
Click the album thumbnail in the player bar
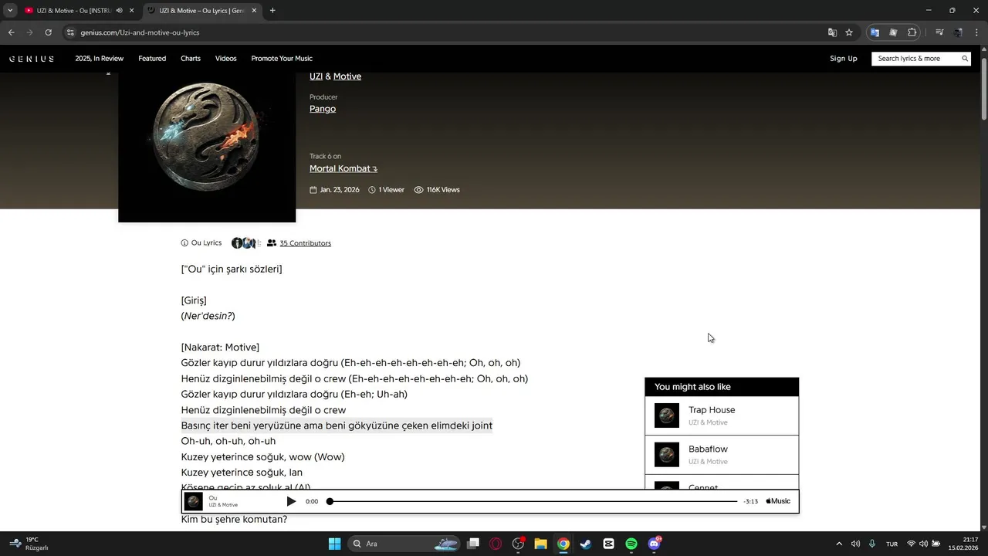194,501
